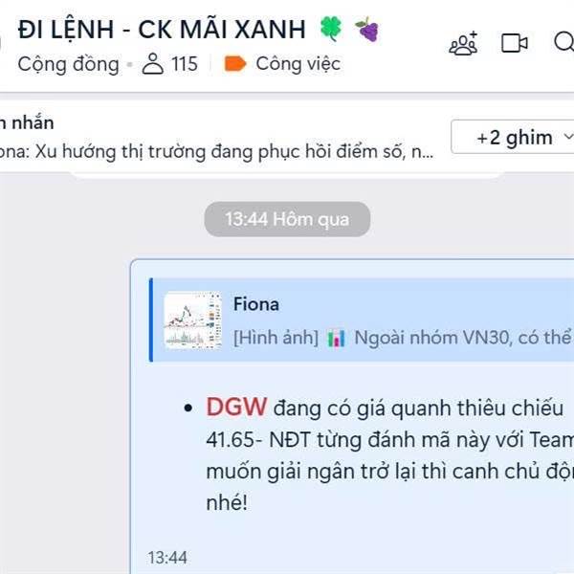Image resolution: width=574 pixels, height=574 pixels.
Task: Click the 13:44 Hôm qua date separator
Action: click(x=287, y=219)
